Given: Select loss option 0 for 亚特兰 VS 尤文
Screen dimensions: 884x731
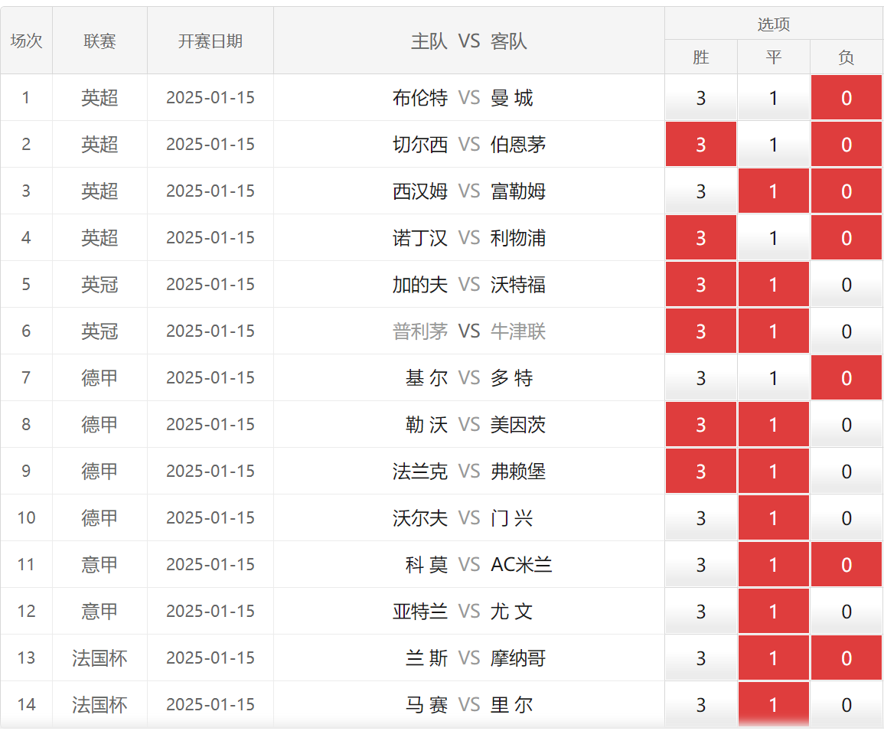Looking at the screenshot, I should click(x=846, y=611).
